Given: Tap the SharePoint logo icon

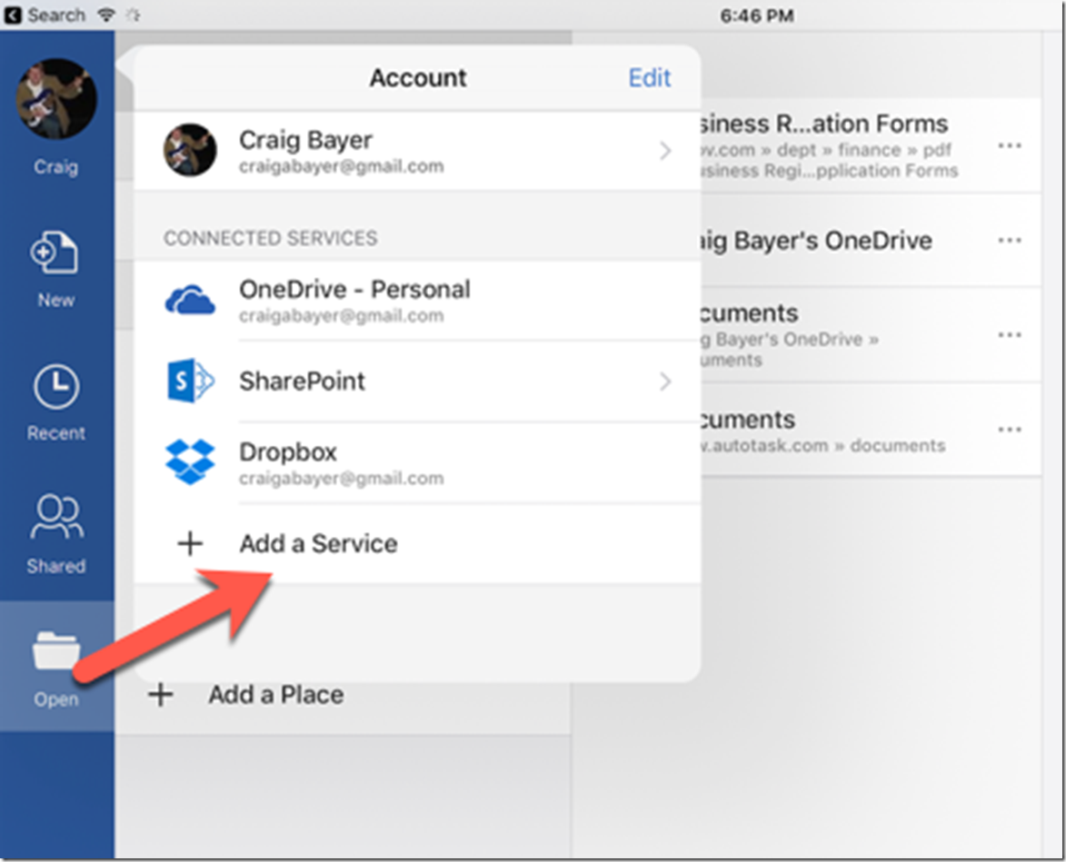Looking at the screenshot, I should pos(190,381).
